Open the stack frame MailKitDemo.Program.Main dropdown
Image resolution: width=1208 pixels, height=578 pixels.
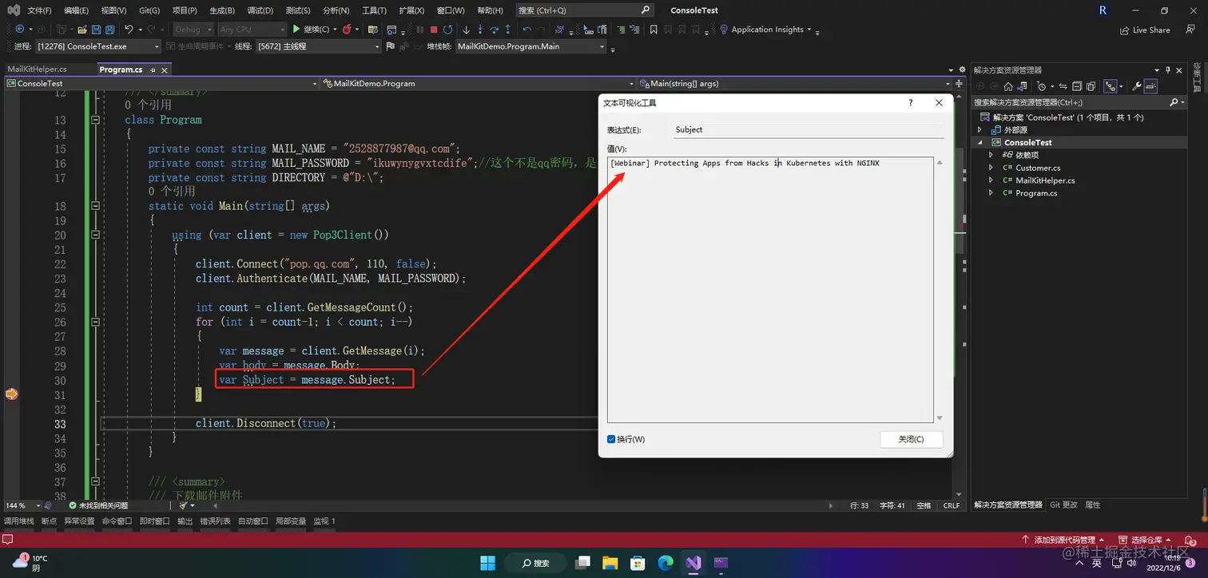tap(530, 46)
